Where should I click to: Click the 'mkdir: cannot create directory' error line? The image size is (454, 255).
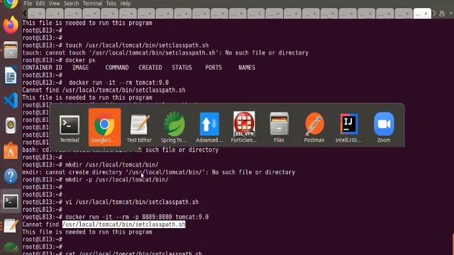[x=159, y=172]
